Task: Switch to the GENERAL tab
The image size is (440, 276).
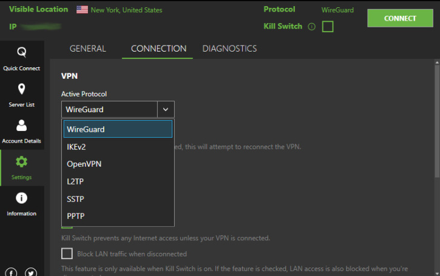Action: click(x=88, y=49)
